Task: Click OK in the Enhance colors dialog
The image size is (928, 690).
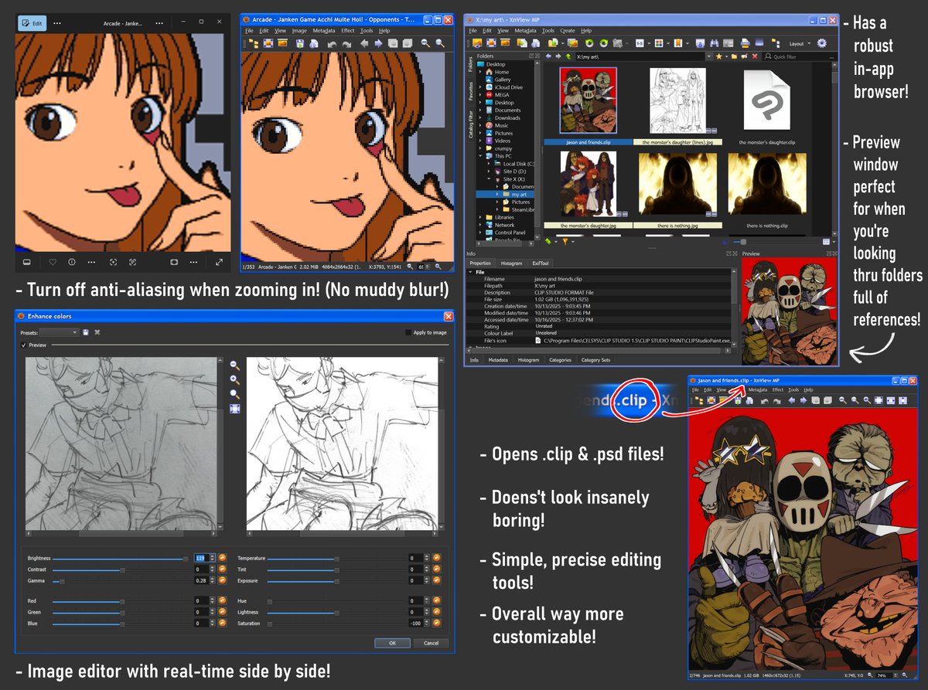Action: [x=392, y=642]
